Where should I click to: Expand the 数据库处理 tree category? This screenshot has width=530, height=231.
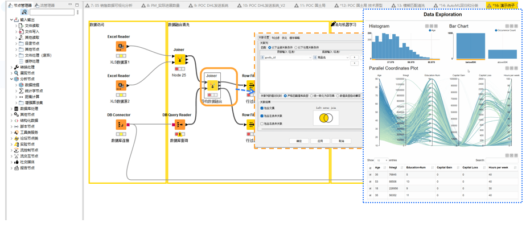pyautogui.click(x=12, y=109)
